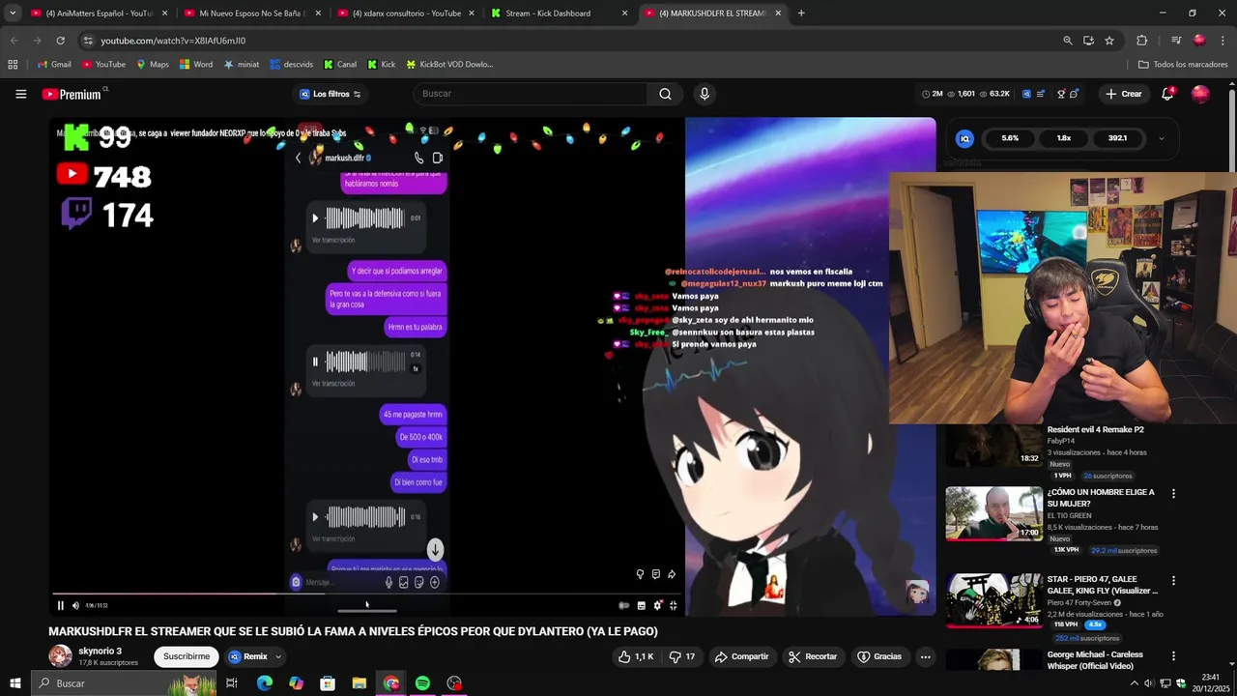Open Resident evil 4 Remake P2 video

click(1095, 429)
